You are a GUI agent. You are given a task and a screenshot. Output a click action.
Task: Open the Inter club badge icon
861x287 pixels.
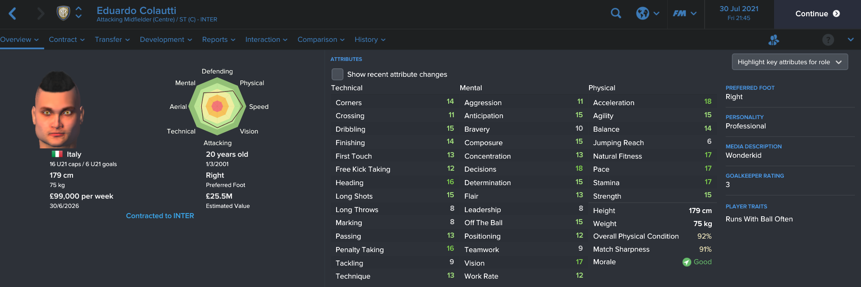pyautogui.click(x=63, y=13)
